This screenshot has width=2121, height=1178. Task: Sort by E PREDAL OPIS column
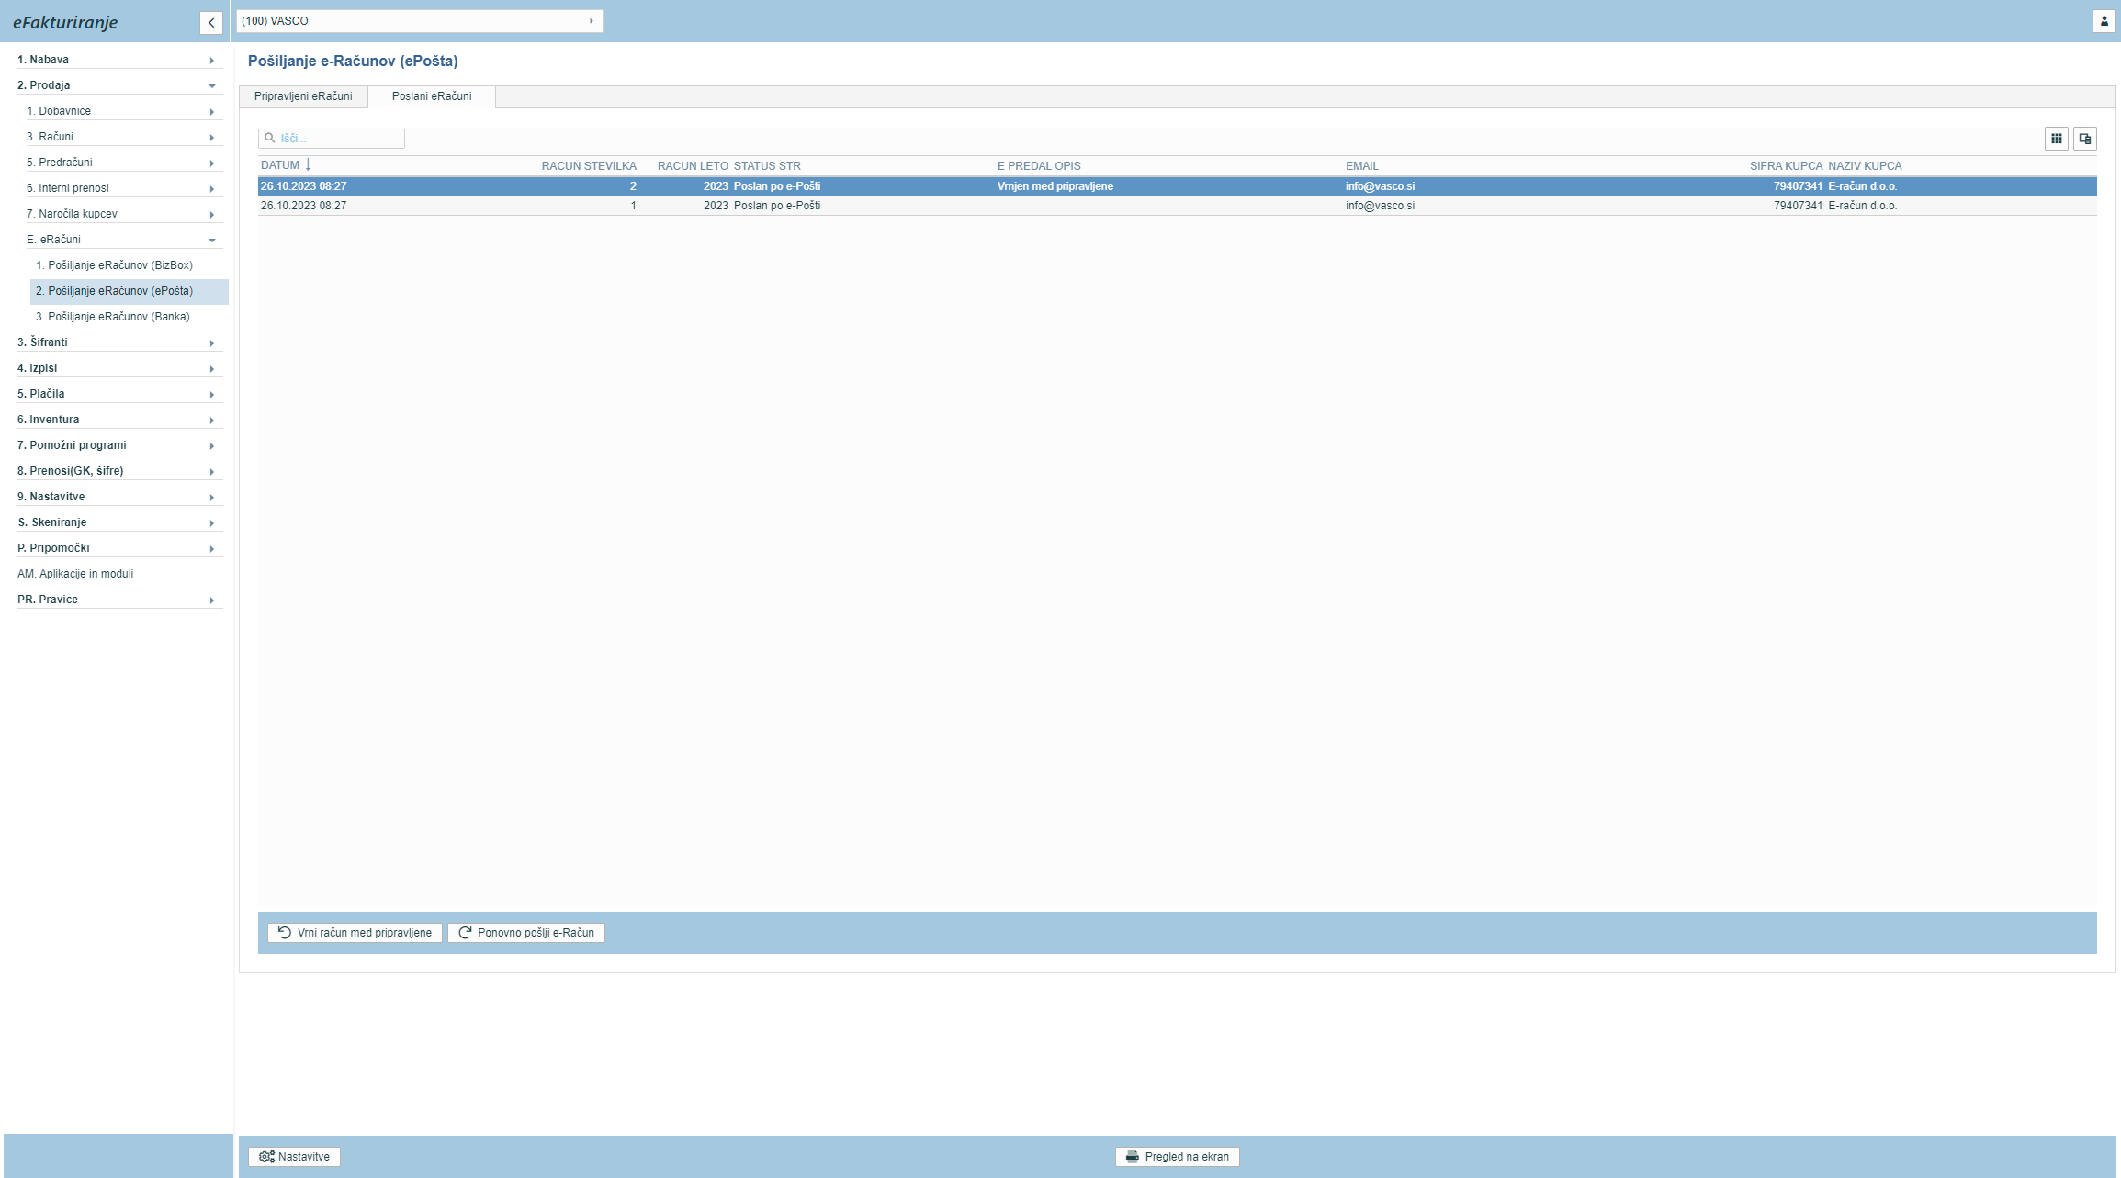[1039, 166]
